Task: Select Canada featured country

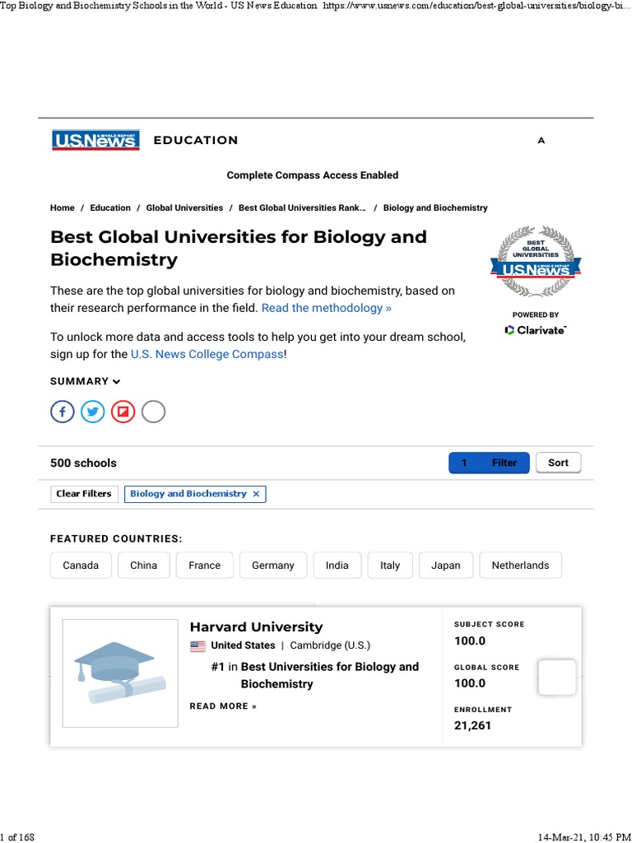Action: click(81, 565)
